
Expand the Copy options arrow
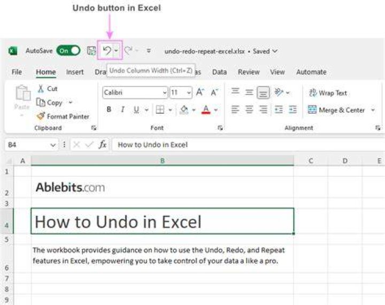[x=71, y=102]
